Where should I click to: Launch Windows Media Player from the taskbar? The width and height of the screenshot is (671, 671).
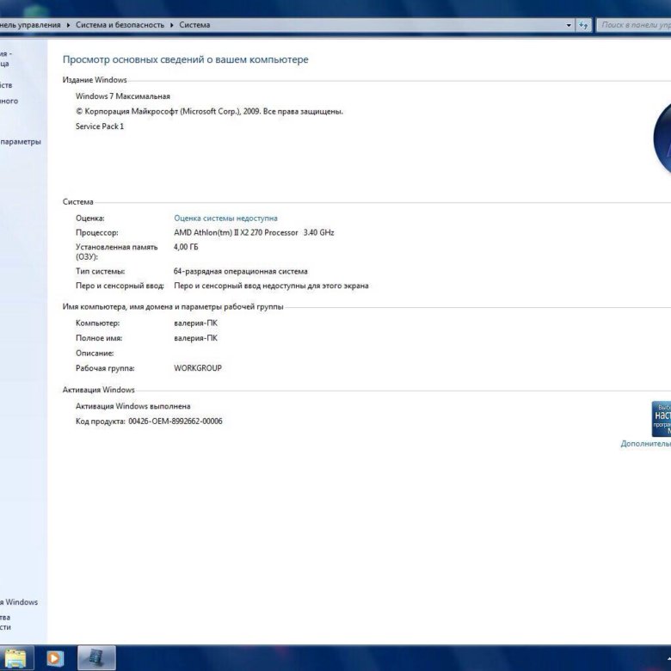pyautogui.click(x=55, y=658)
